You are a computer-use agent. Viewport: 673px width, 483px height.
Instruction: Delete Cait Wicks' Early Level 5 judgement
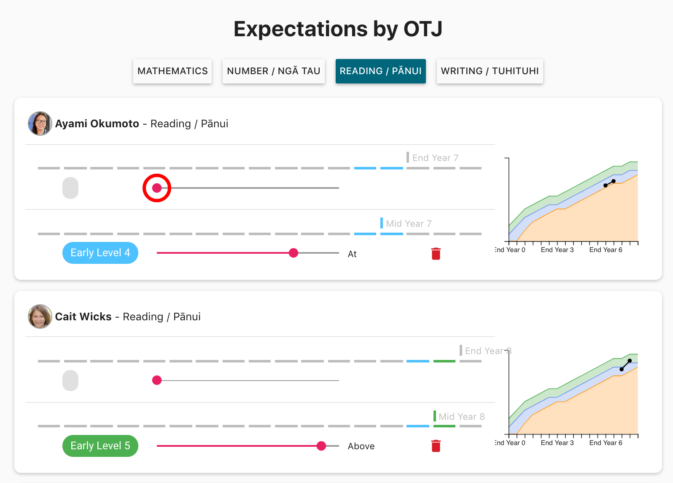point(436,446)
